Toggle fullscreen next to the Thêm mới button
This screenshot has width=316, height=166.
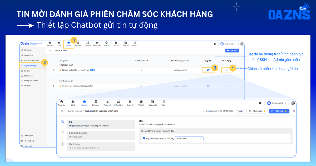pyautogui.click(x=243, y=50)
